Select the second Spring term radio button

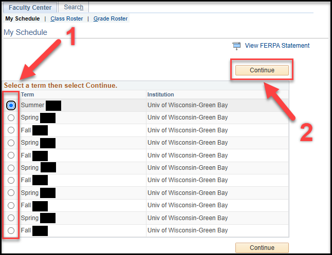pos(11,143)
